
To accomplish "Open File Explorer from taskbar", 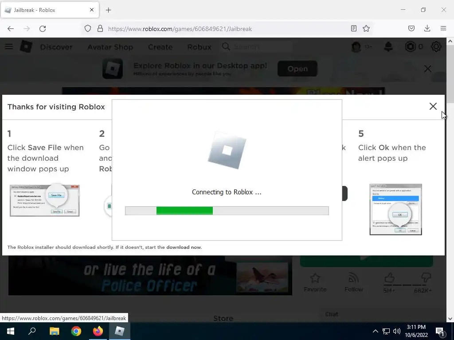I will coord(54,331).
